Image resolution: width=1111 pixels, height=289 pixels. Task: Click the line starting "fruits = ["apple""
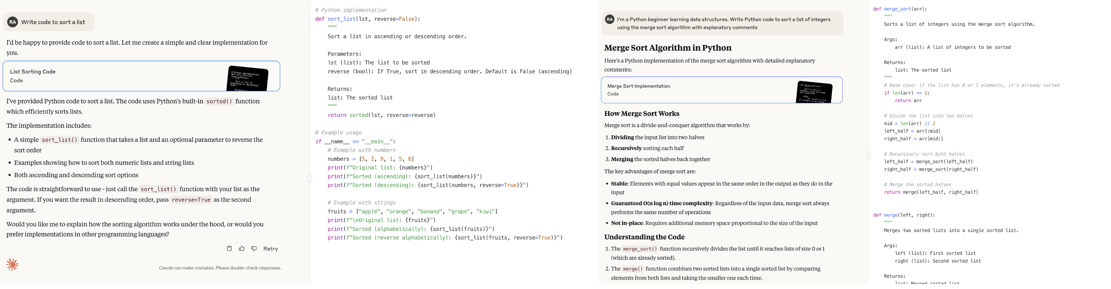[x=412, y=211]
